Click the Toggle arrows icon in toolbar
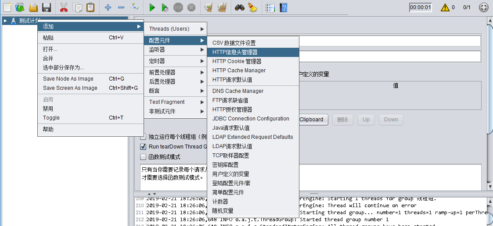 tap(134, 7)
